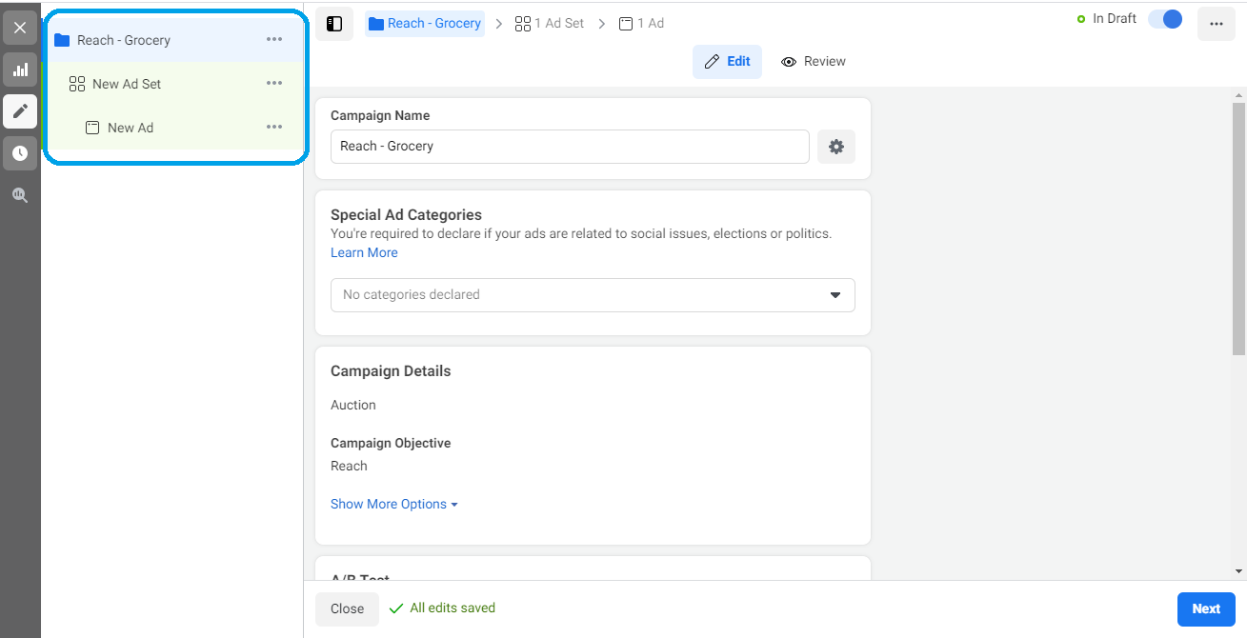Toggle the side panel layout icon
1247x638 pixels.
[334, 24]
